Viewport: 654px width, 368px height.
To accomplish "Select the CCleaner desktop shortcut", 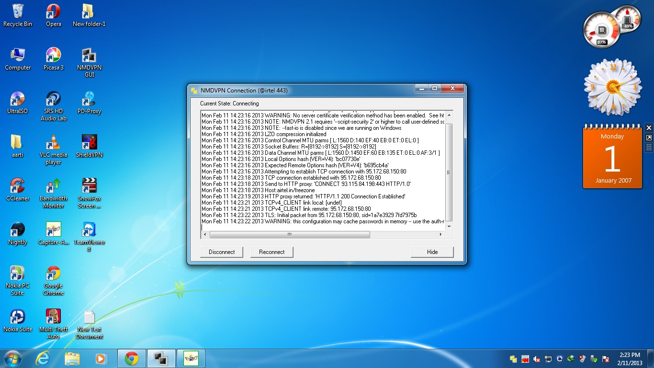I will 18,190.
